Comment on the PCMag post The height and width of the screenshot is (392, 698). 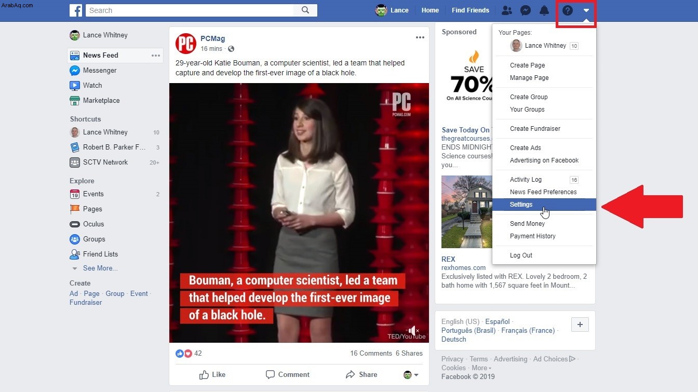point(287,375)
